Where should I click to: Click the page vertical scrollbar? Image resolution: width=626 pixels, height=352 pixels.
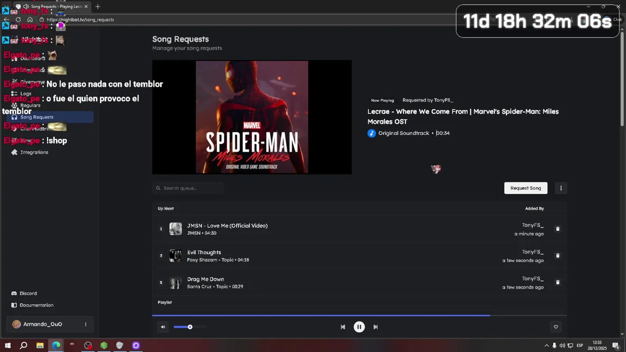coord(623,78)
